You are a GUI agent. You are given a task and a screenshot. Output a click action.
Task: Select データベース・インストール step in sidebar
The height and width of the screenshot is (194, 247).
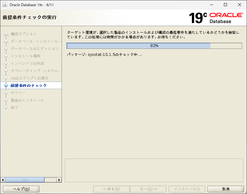pyautogui.click(x=36, y=41)
